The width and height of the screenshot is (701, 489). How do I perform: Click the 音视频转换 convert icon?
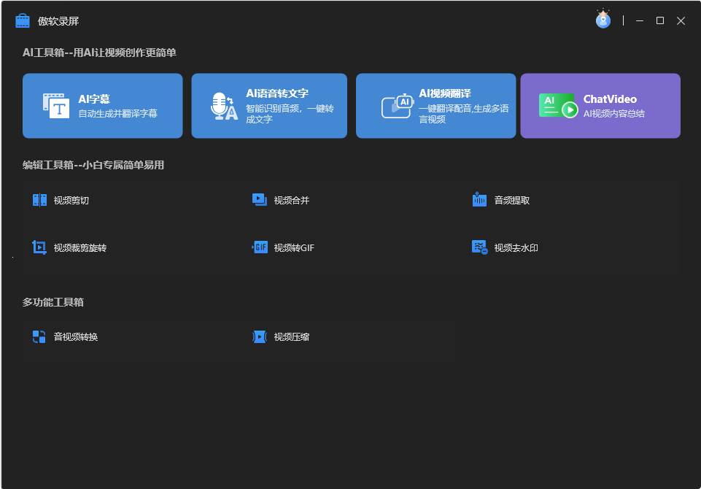39,336
